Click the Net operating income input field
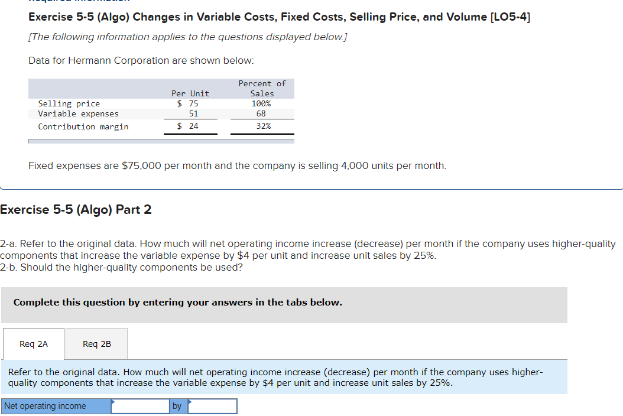623x416 pixels. [x=140, y=406]
